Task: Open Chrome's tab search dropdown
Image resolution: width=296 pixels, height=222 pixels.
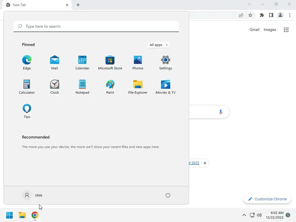Action: tap(249, 4)
